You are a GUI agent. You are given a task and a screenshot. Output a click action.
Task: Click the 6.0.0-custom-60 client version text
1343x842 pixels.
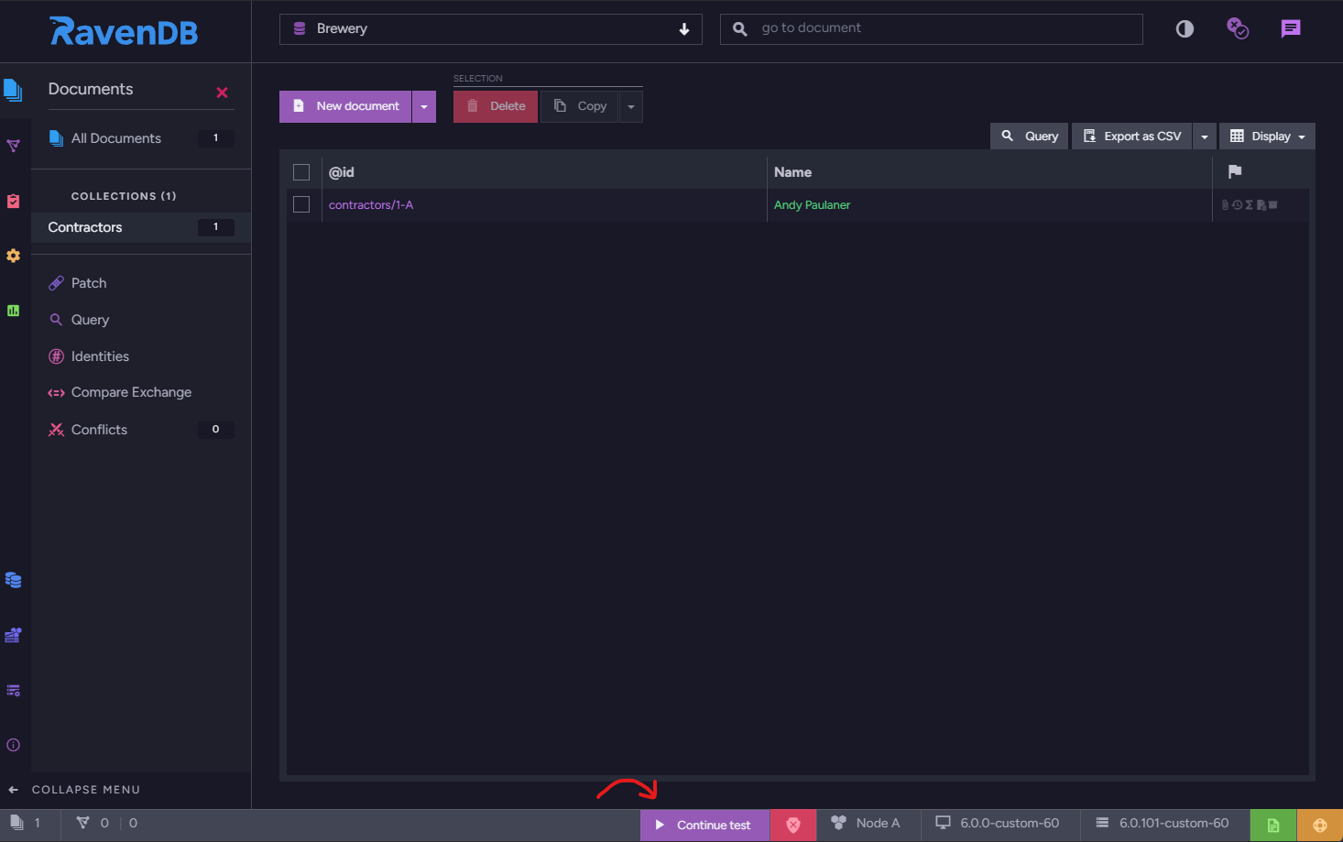coord(1010,823)
